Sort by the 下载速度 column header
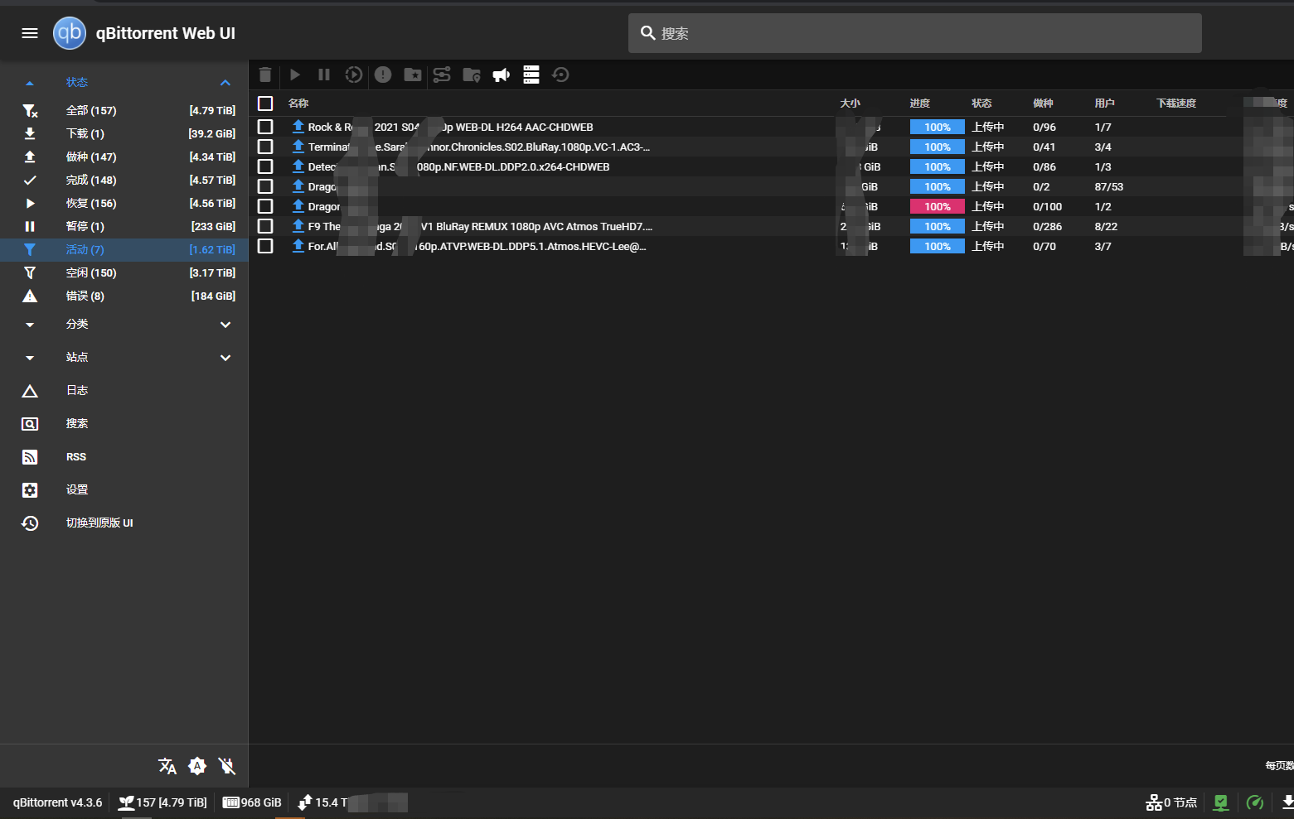 1176,104
